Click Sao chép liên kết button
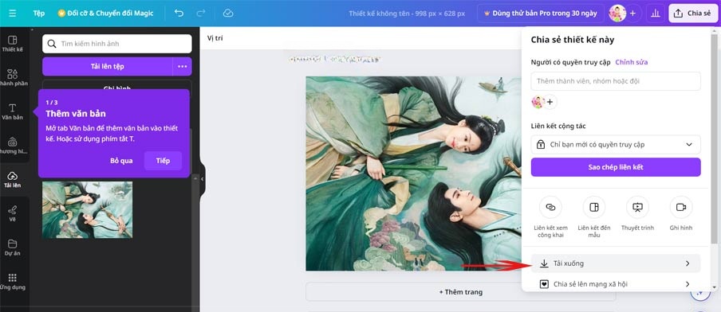 point(616,167)
